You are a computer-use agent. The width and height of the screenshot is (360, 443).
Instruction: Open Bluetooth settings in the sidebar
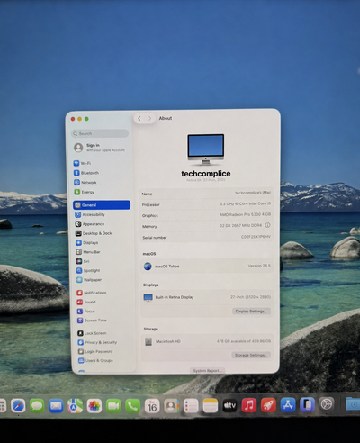point(102,173)
